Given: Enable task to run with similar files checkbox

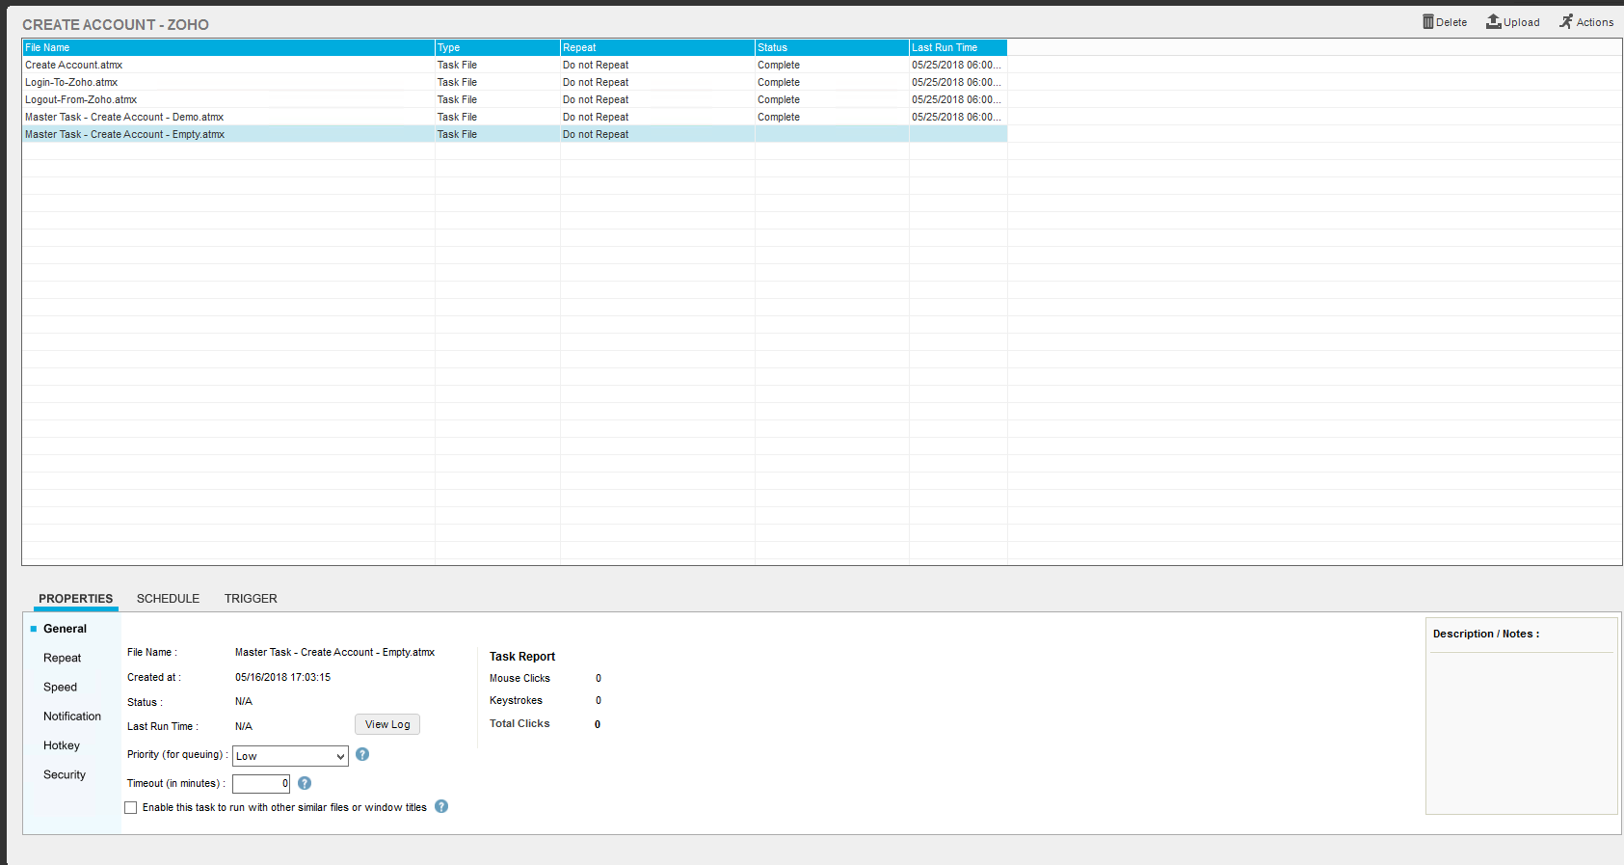Looking at the screenshot, I should pyautogui.click(x=131, y=808).
